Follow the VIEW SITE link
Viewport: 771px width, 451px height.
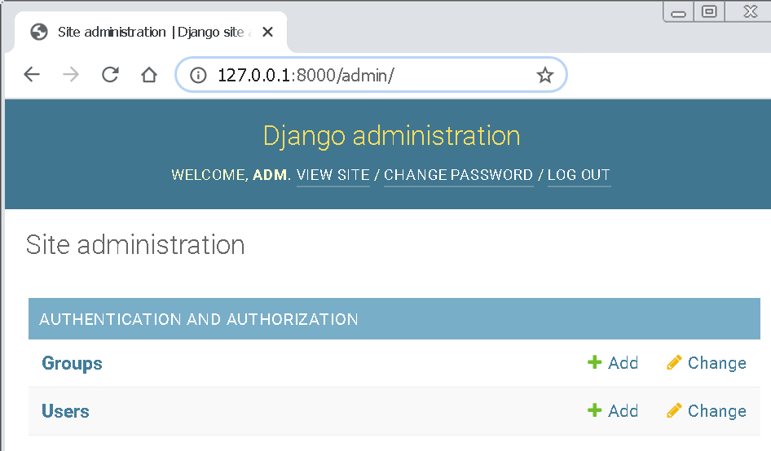(333, 175)
